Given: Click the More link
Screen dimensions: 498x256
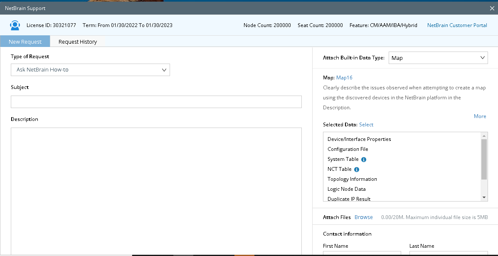Looking at the screenshot, I should (480, 116).
